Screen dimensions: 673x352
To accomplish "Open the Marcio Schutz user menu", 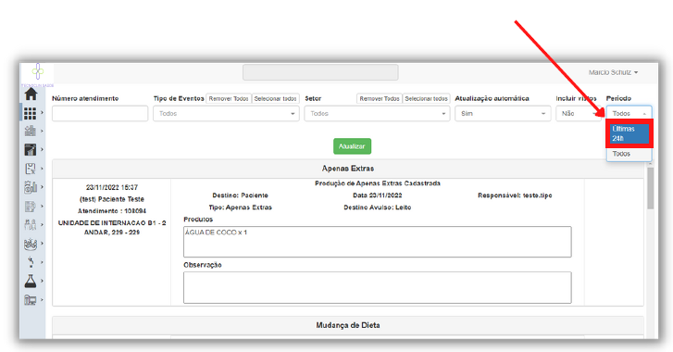I will [613, 72].
